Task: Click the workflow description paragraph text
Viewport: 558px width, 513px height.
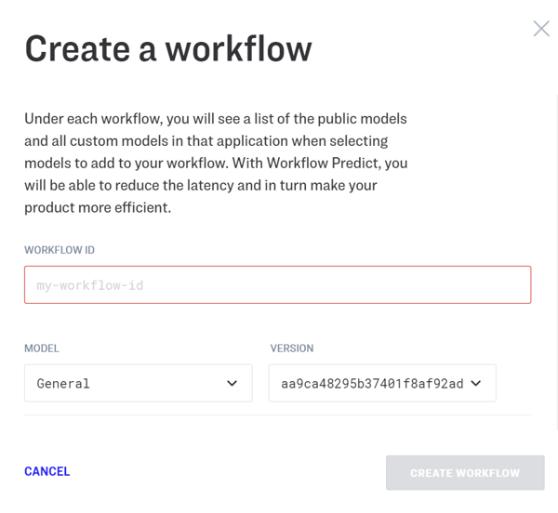Action: (x=216, y=163)
